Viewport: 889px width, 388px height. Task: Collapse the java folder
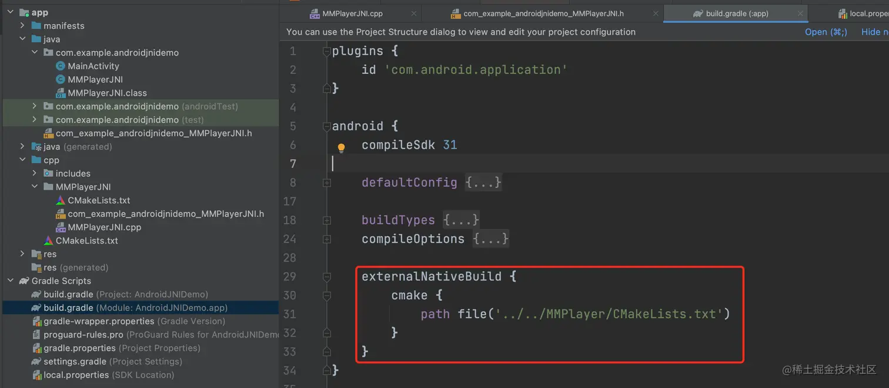22,39
